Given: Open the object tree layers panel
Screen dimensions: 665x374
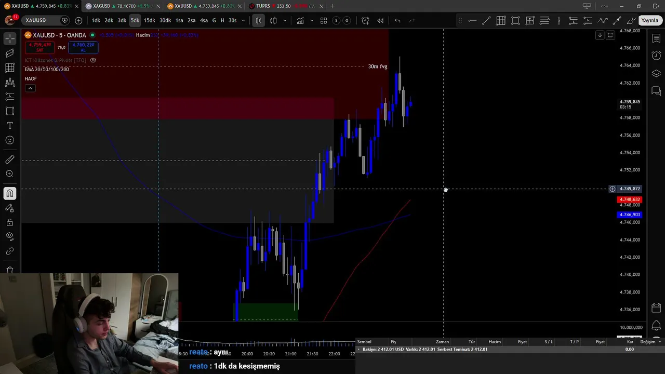Looking at the screenshot, I should [656, 73].
